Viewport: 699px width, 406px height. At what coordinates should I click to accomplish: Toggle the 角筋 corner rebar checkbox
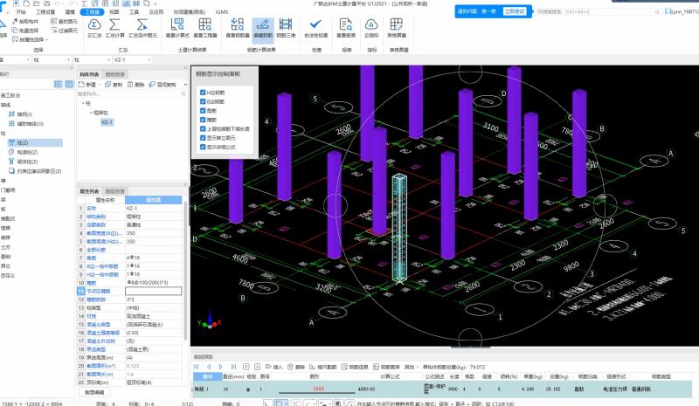[x=203, y=110]
